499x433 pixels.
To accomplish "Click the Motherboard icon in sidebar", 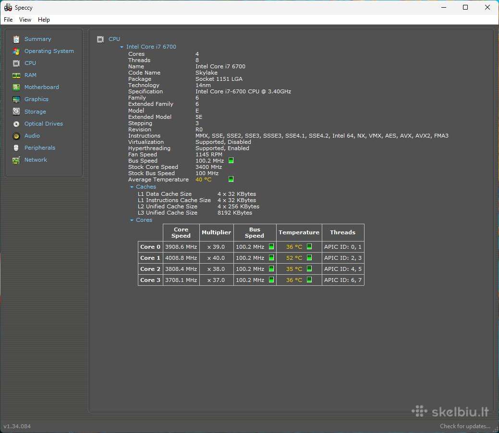I will click(x=16, y=88).
